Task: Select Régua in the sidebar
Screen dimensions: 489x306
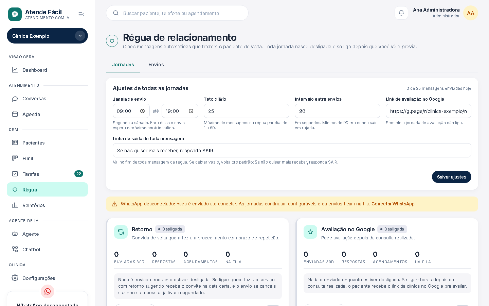Action: tap(47, 190)
